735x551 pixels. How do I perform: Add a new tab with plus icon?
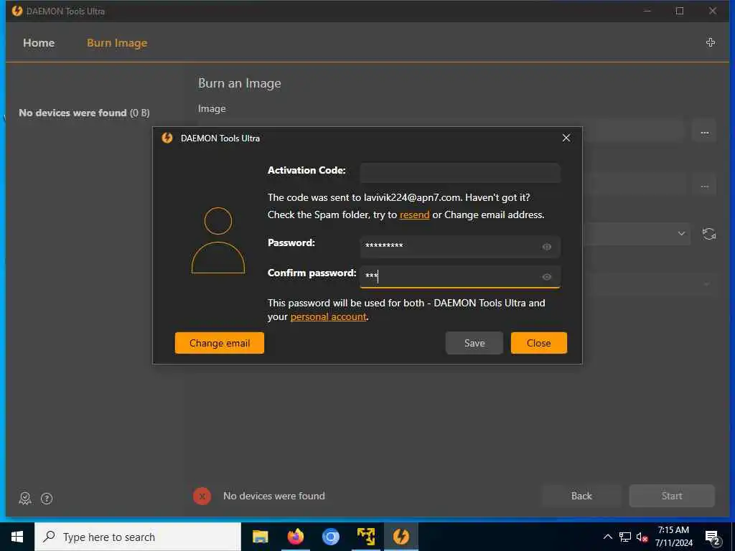point(710,42)
